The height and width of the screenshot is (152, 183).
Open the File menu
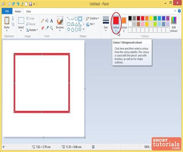click(x=7, y=11)
